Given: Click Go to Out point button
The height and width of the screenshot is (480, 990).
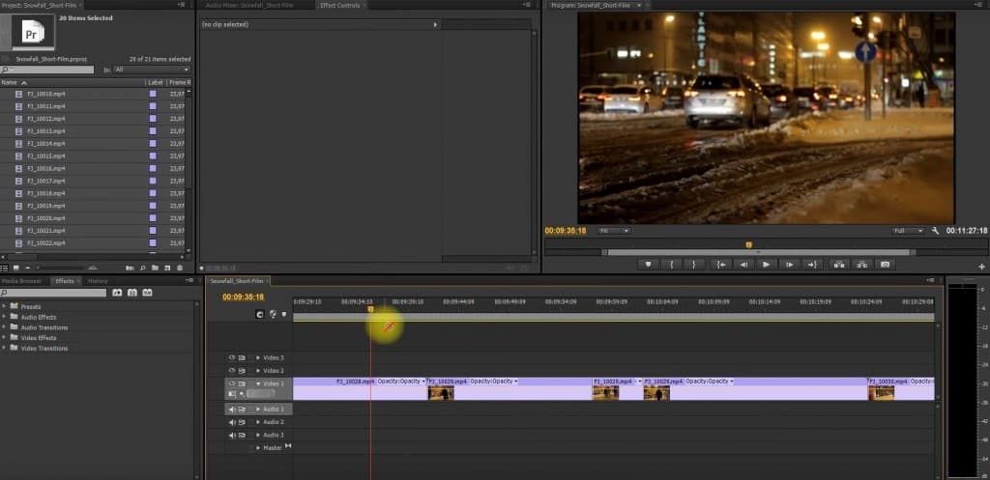Looking at the screenshot, I should coord(812,265).
